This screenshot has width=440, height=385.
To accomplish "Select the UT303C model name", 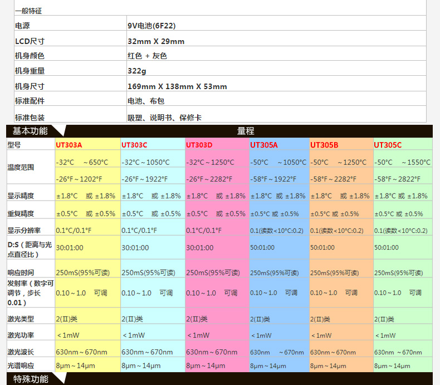I will (134, 145).
